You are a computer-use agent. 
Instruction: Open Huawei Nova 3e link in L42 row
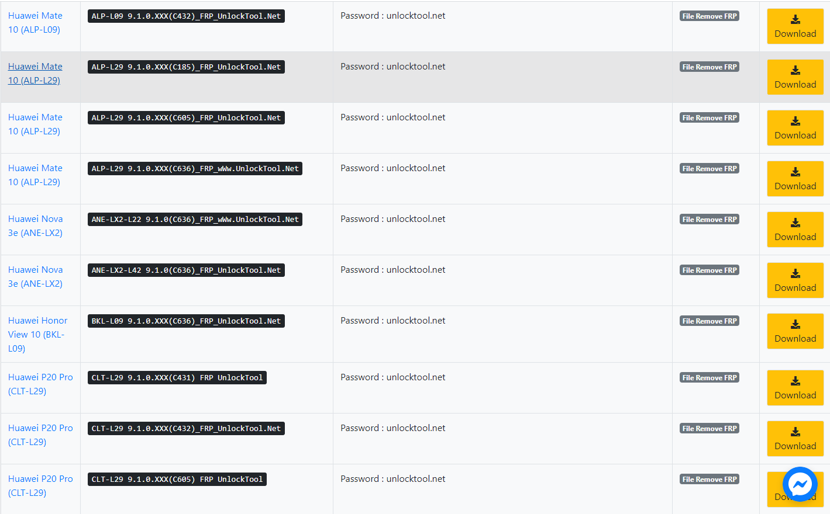35,277
